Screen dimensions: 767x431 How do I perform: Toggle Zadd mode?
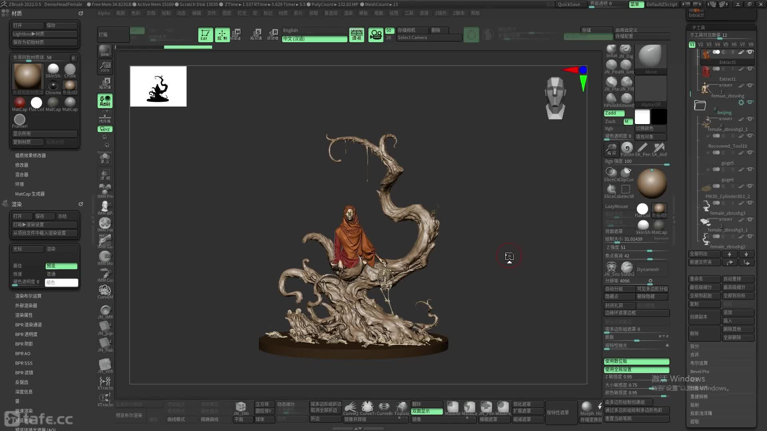(614, 113)
